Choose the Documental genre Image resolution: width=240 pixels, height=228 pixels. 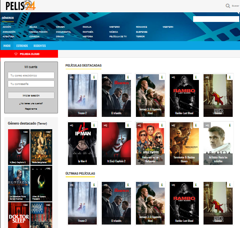[63, 32]
